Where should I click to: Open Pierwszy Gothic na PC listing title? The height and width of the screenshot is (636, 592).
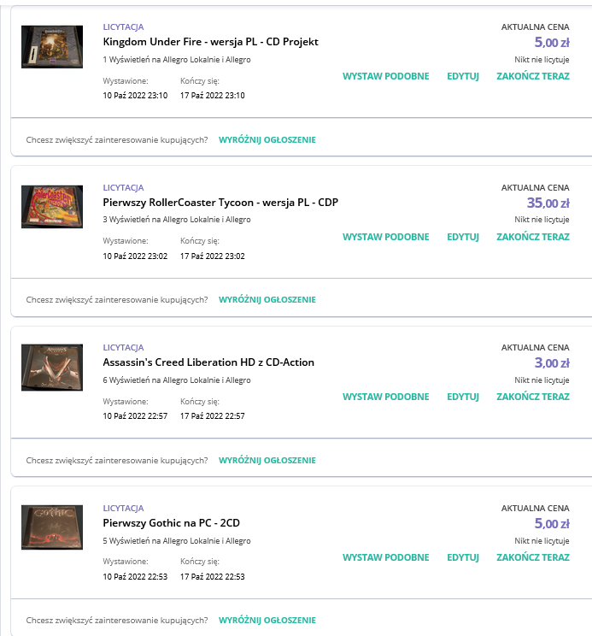point(171,523)
